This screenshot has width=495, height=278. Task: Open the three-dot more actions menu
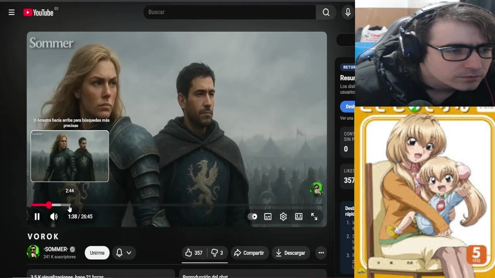[x=321, y=253]
